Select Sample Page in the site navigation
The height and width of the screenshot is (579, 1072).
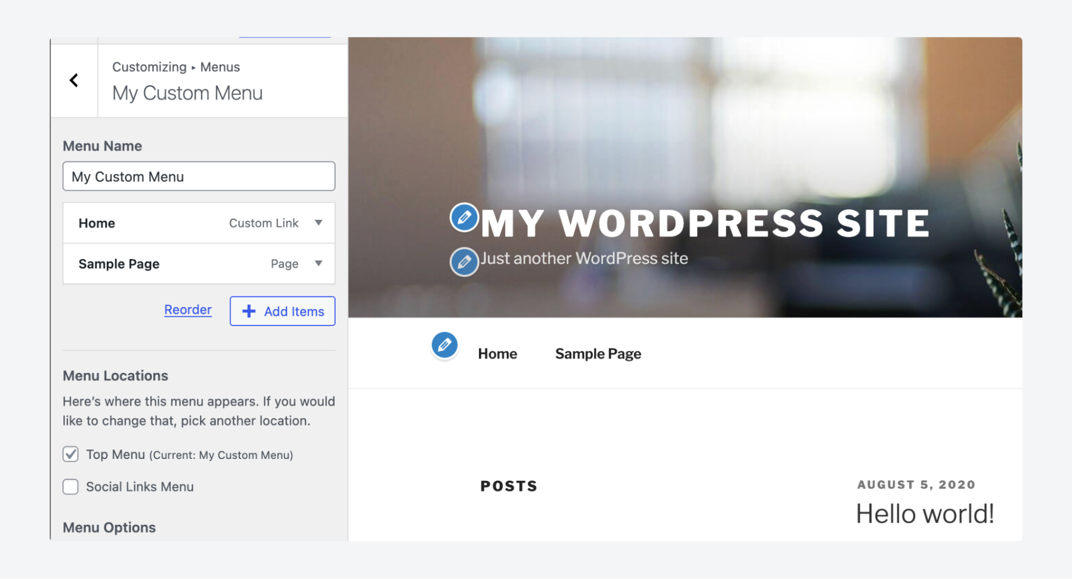point(597,353)
